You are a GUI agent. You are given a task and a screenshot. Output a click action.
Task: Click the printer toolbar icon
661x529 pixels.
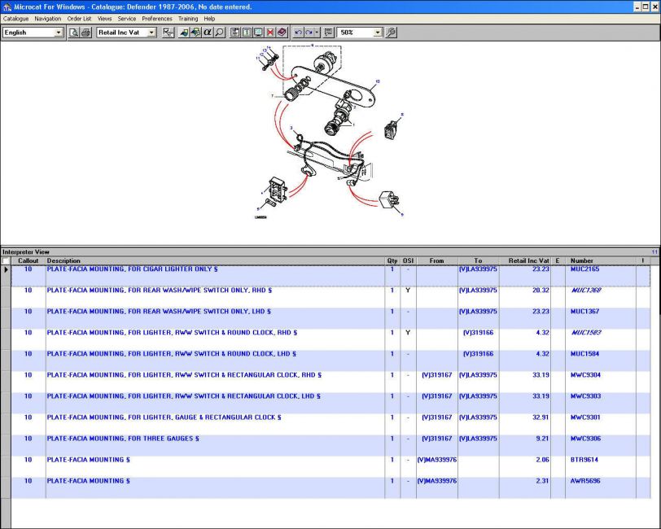coord(85,33)
